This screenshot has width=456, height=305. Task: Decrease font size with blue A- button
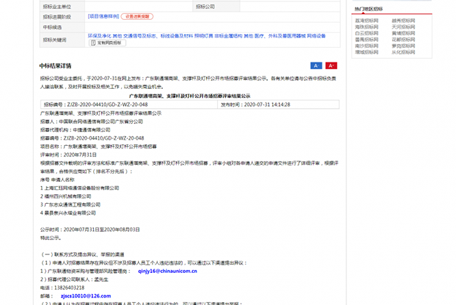[316, 66]
